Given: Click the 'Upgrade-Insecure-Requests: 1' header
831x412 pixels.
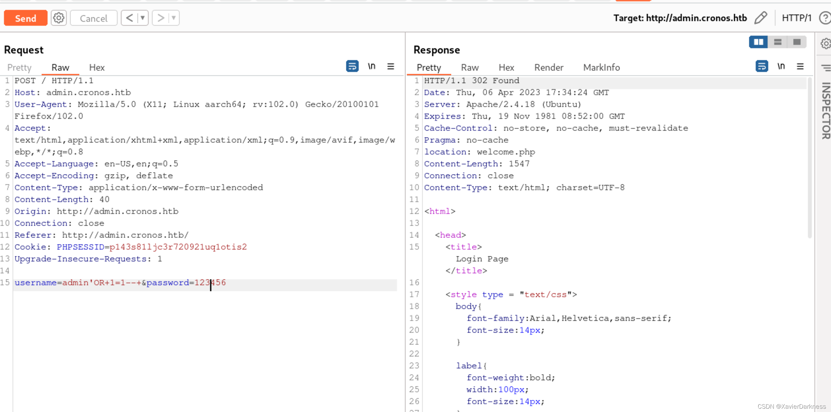Looking at the screenshot, I should [88, 259].
